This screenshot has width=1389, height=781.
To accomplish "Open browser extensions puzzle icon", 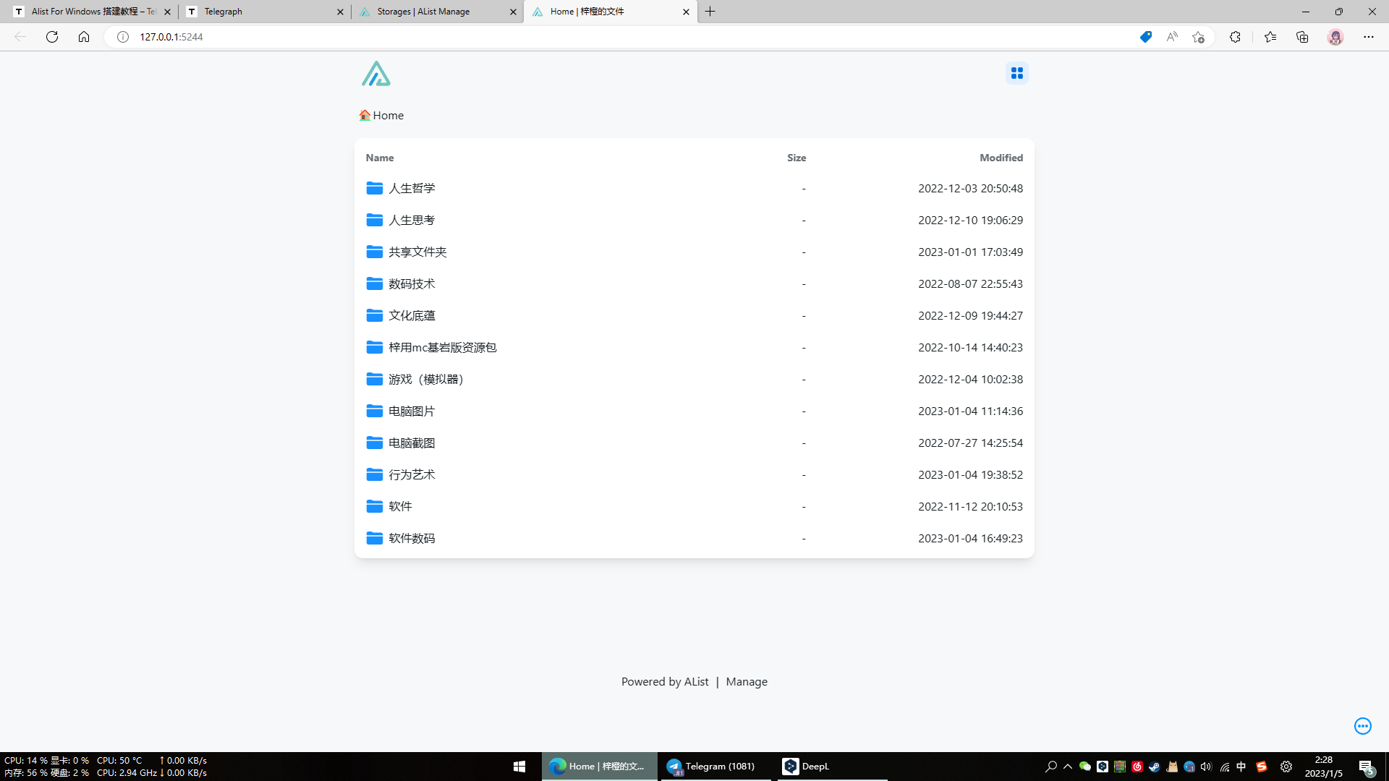I will 1235,37.
